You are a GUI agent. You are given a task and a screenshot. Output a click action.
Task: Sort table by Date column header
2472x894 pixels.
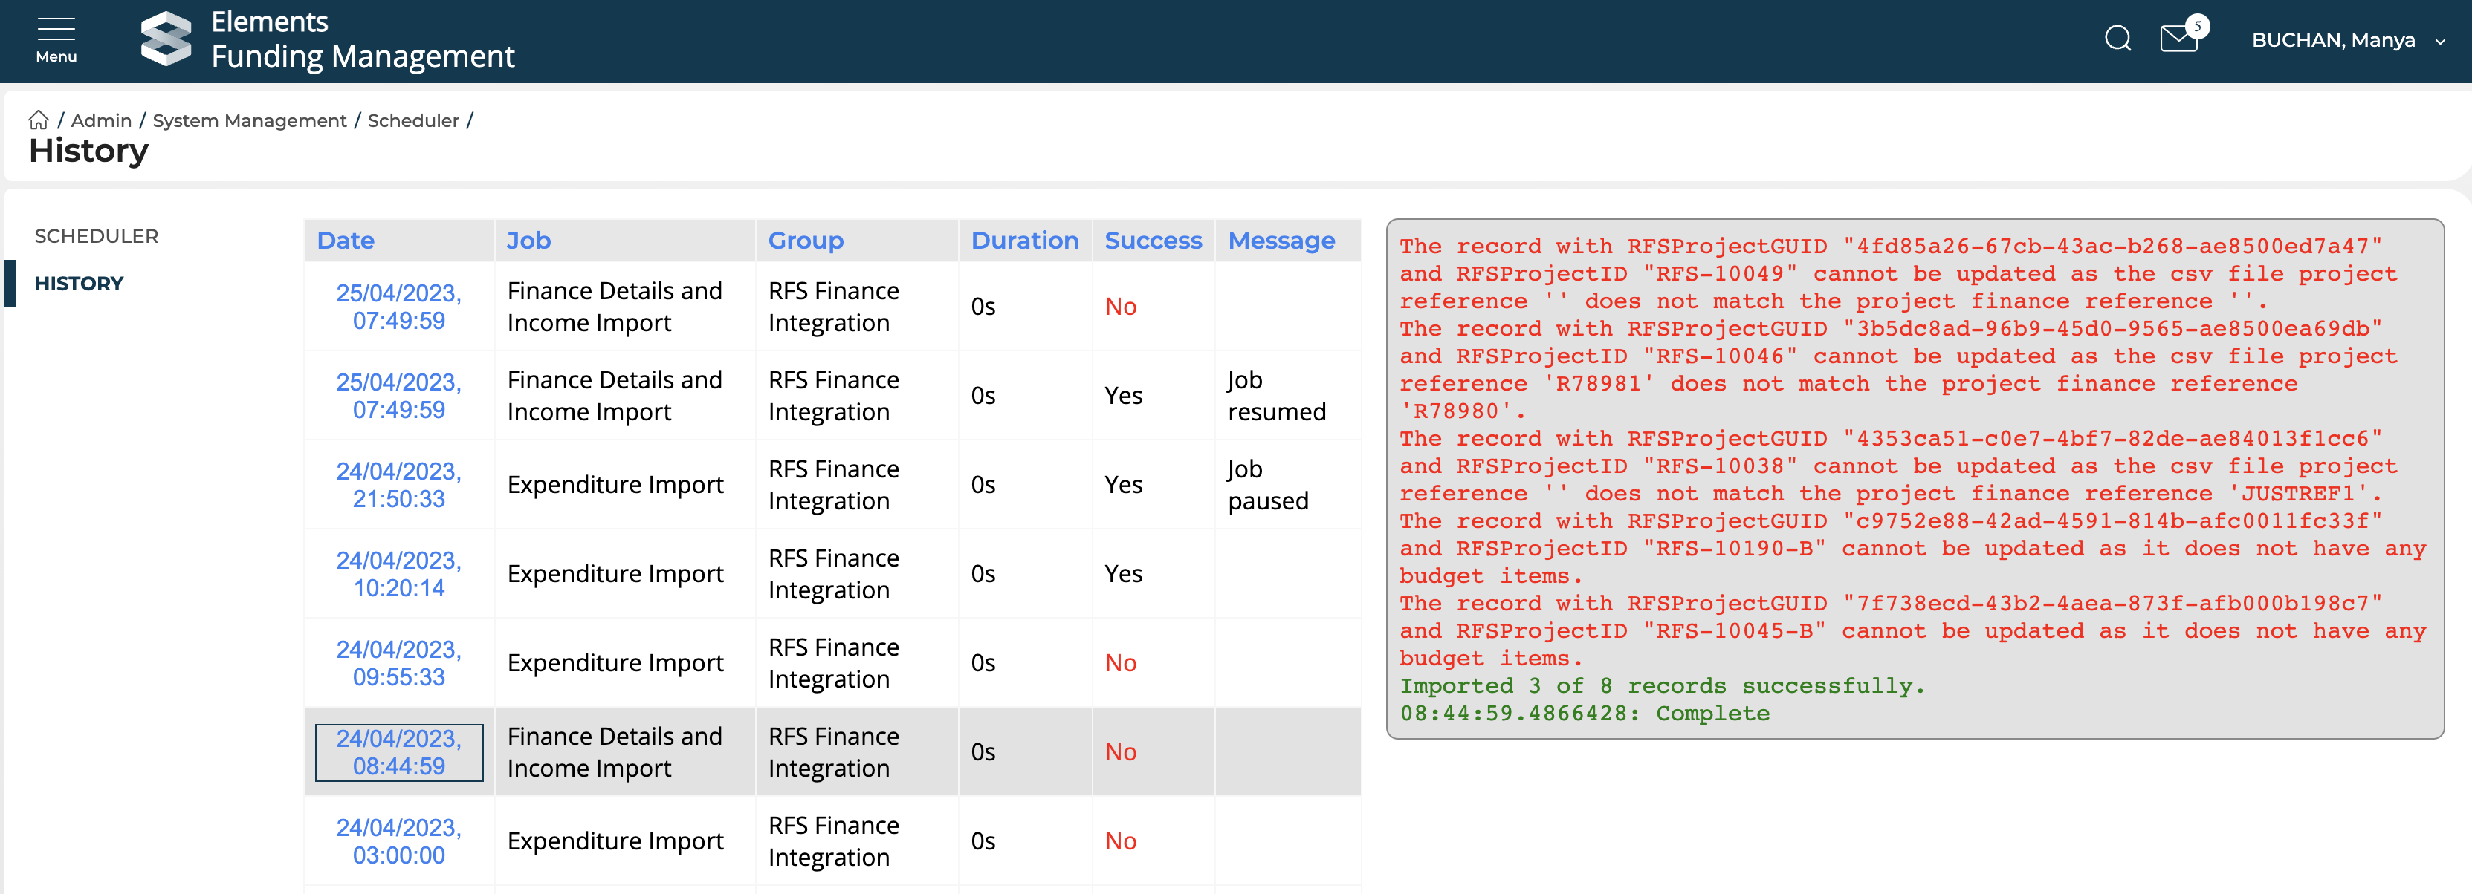[346, 241]
